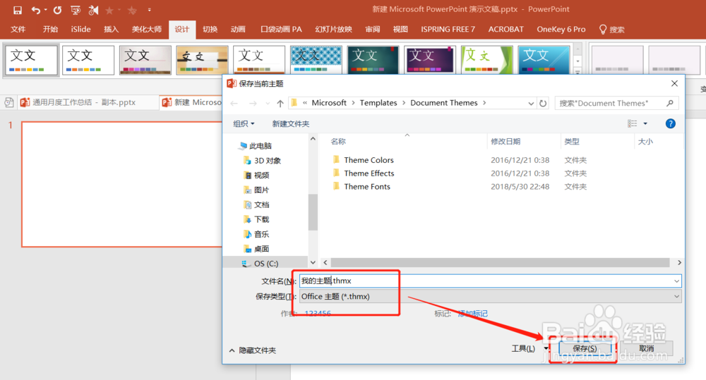Open the 文件 File menu

pos(18,29)
